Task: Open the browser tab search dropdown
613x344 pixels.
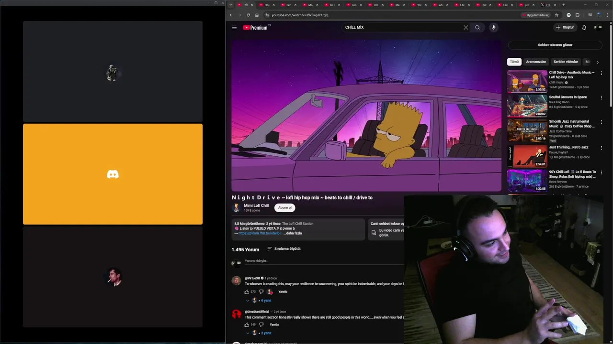Action: pyautogui.click(x=230, y=5)
